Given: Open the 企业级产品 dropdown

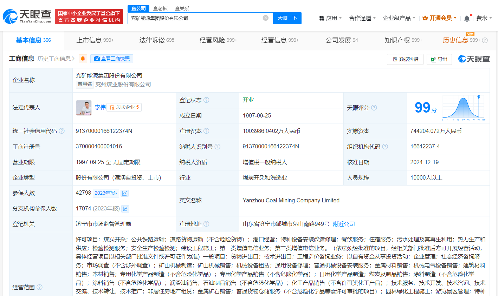Looking at the screenshot, I should [x=399, y=18].
